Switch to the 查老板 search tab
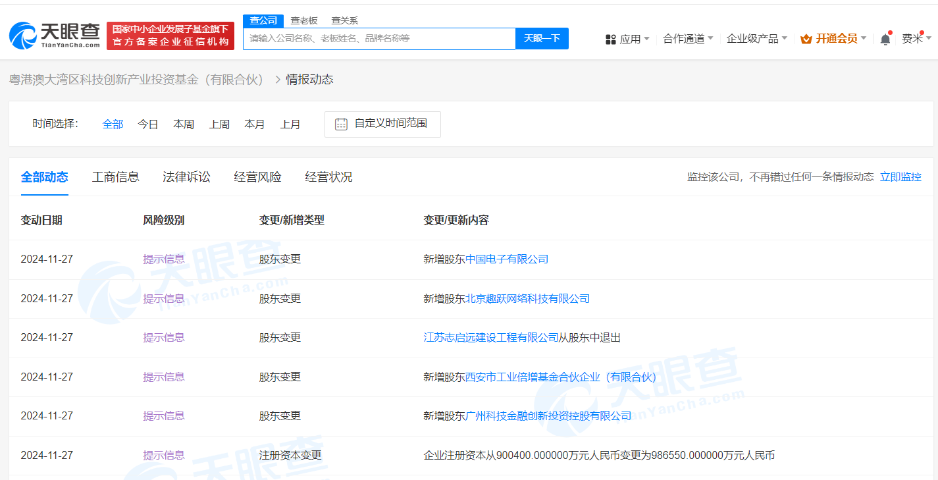 click(304, 20)
